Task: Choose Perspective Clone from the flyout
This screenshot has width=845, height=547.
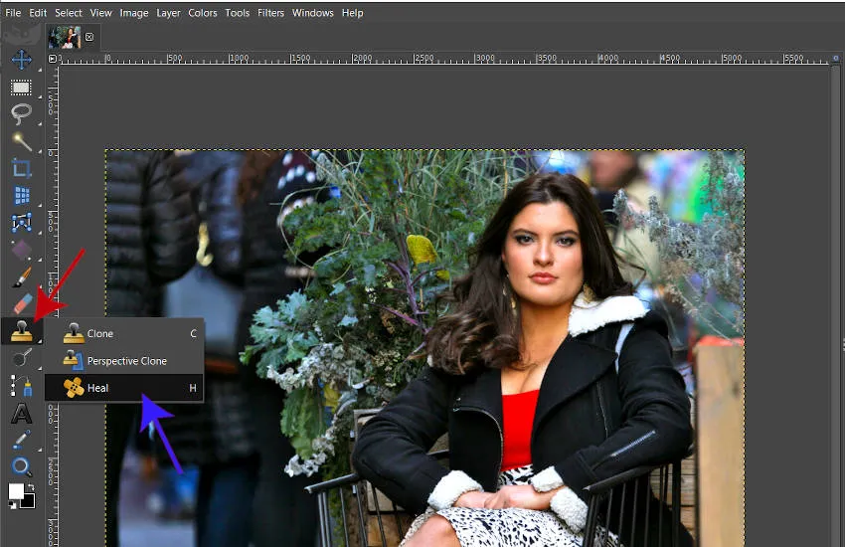Action: click(126, 361)
